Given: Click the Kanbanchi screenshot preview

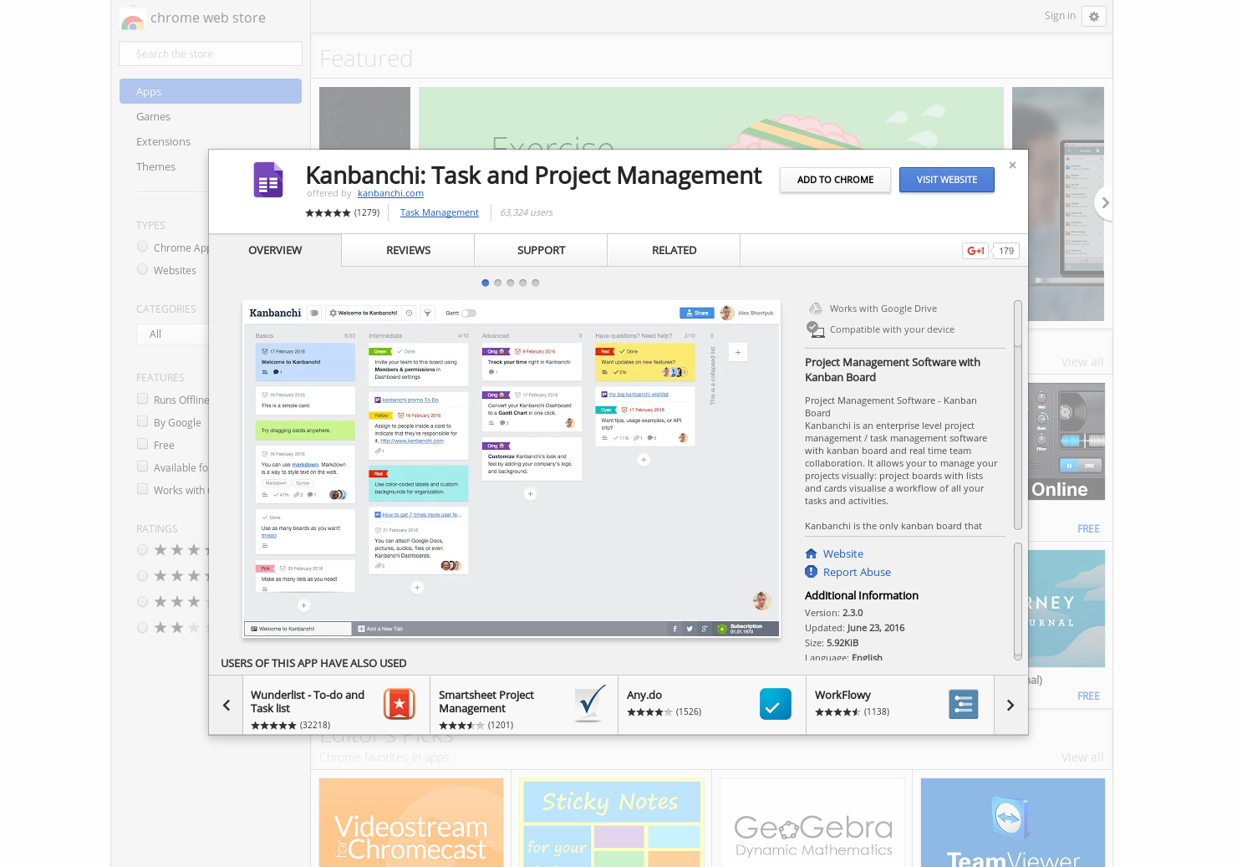Looking at the screenshot, I should tap(512, 469).
